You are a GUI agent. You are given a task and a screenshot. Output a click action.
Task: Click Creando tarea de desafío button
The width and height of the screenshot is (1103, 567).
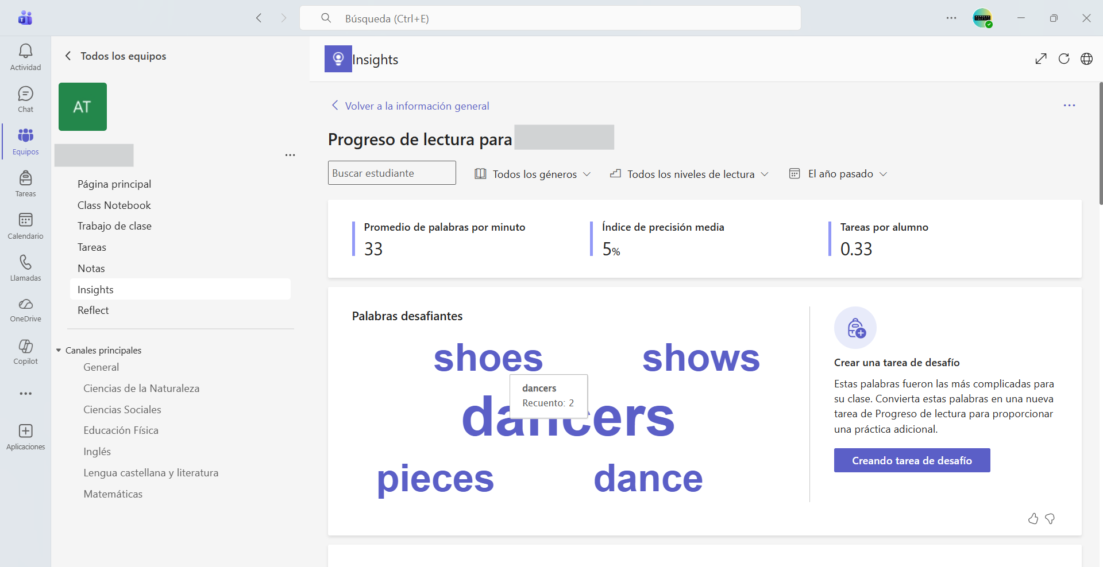coord(912,460)
